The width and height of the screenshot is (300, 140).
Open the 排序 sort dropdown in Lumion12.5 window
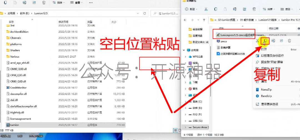pyautogui.click(x=59, y=3)
